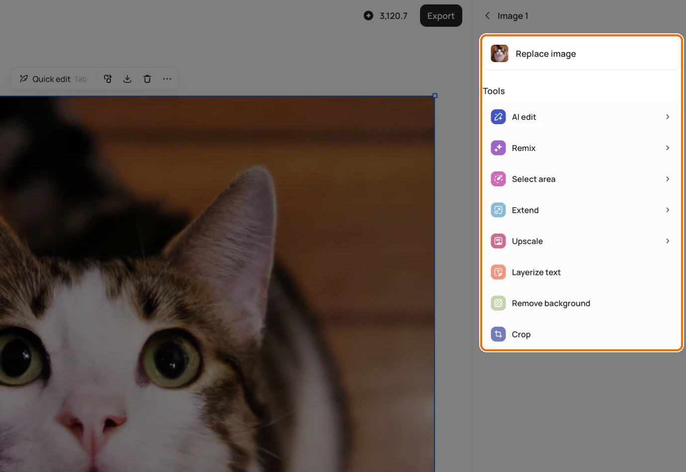Click the corner handle of the cat image
The image size is (686, 472).
coord(435,95)
